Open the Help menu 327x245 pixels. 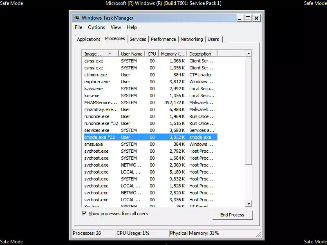tap(132, 27)
